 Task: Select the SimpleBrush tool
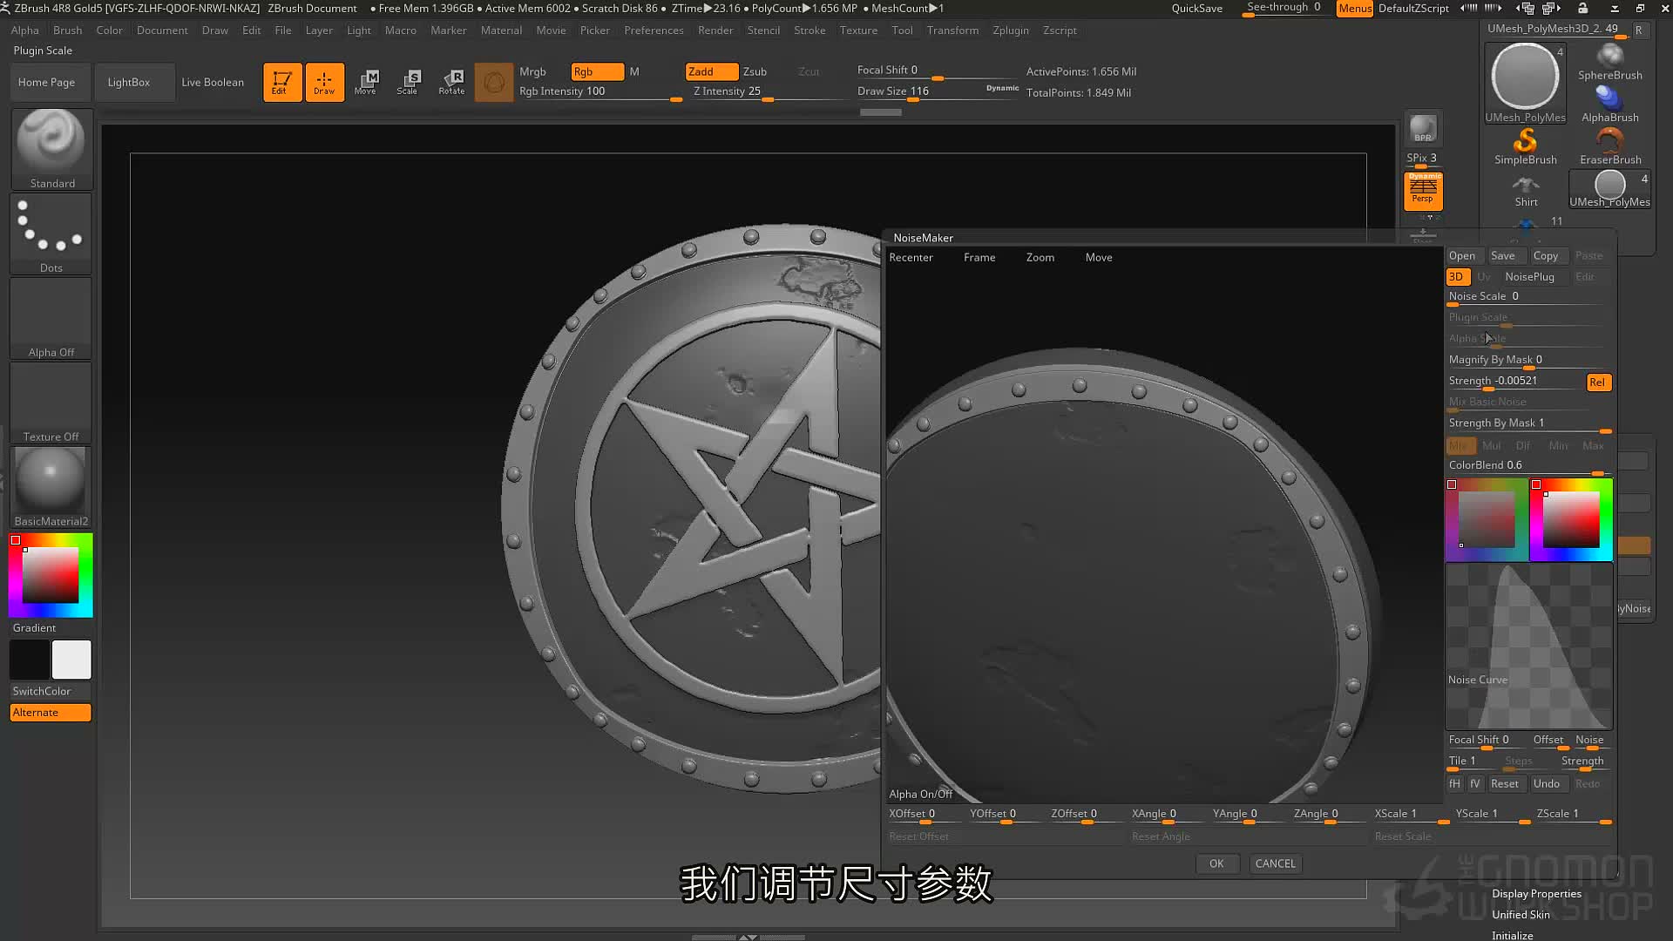1525,146
